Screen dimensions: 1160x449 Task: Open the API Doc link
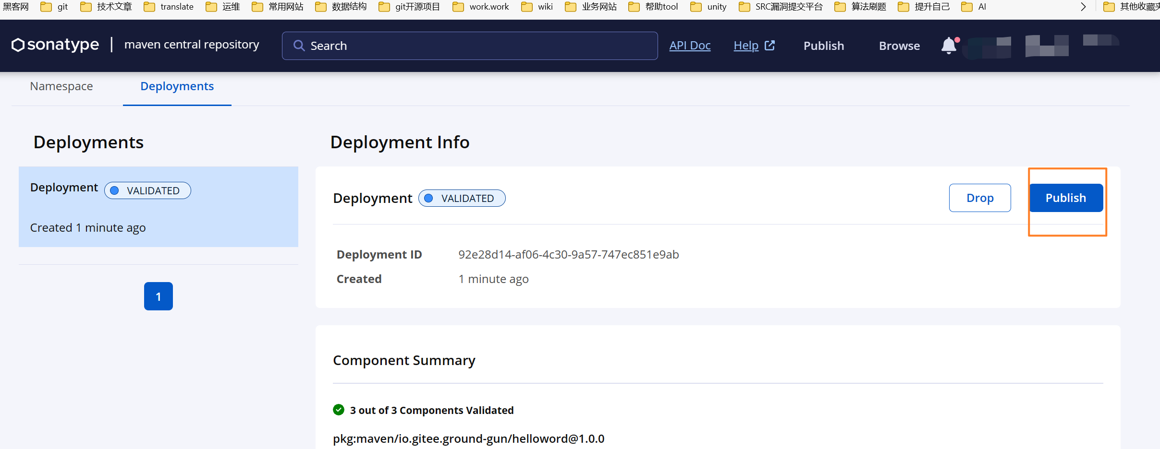pyautogui.click(x=690, y=46)
